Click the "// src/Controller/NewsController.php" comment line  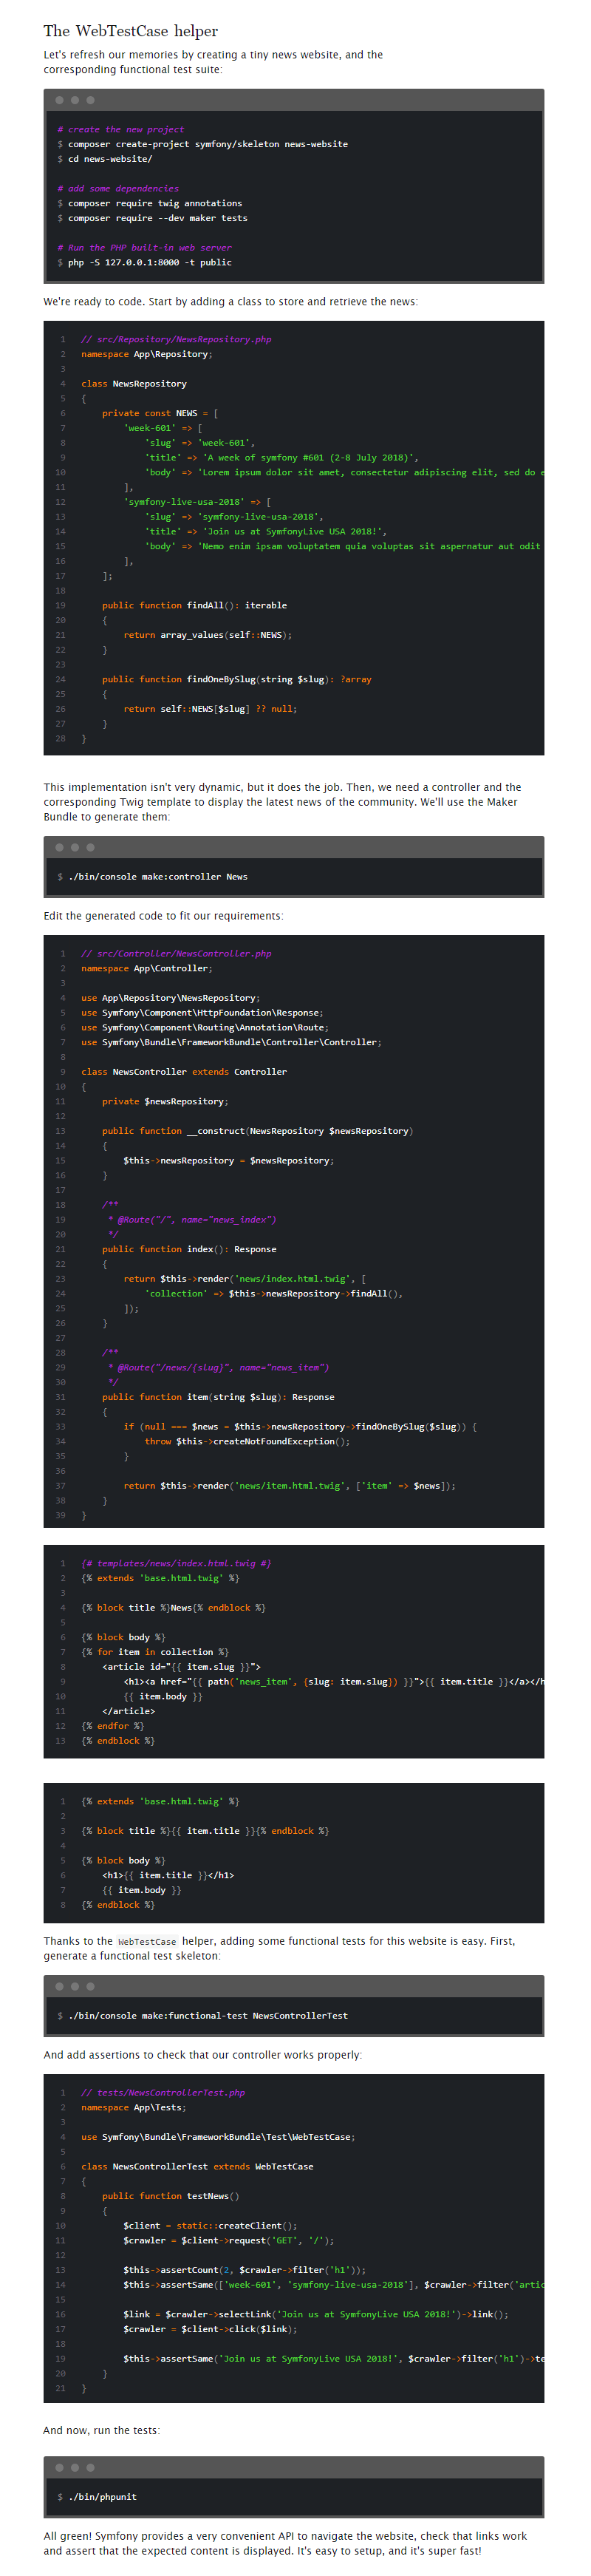pyautogui.click(x=176, y=953)
